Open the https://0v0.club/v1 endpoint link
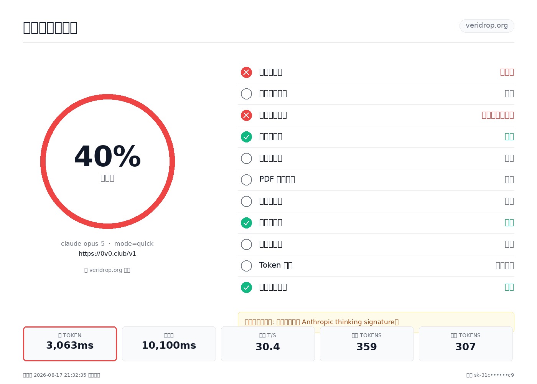The height and width of the screenshot is (384, 537). [x=107, y=254]
